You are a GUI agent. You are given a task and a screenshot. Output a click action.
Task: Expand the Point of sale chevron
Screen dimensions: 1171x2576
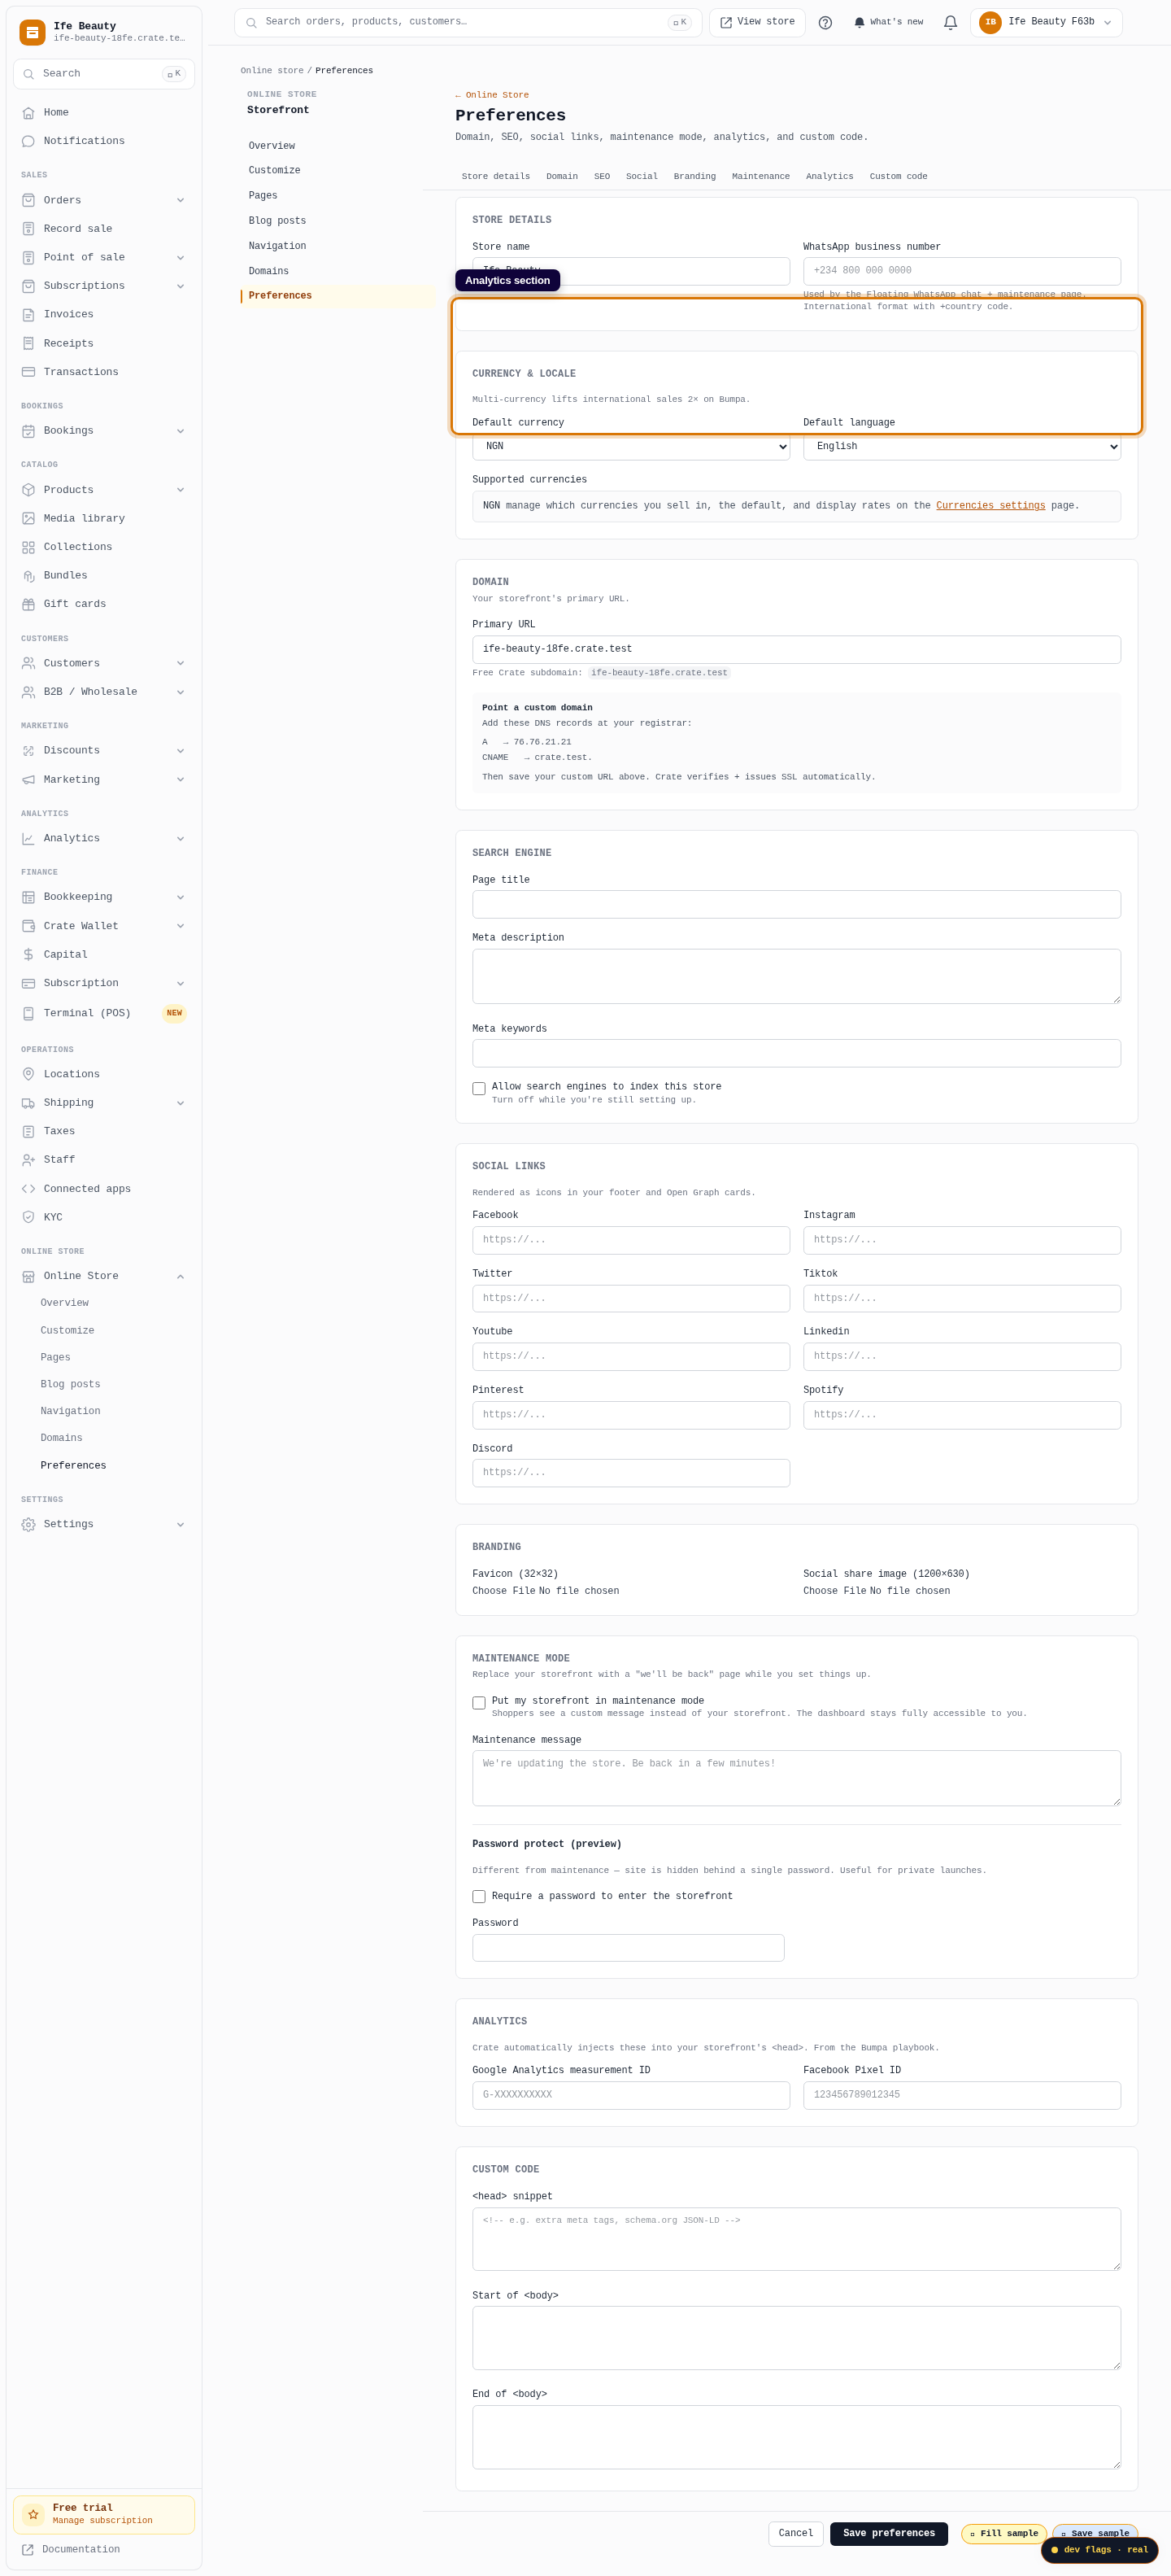click(x=181, y=258)
